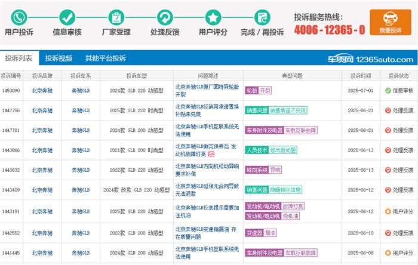Screen dimensions: 418x265
Task: Click the 发动机/电动机 故障灯亮 tag
Action: [x=275, y=207]
